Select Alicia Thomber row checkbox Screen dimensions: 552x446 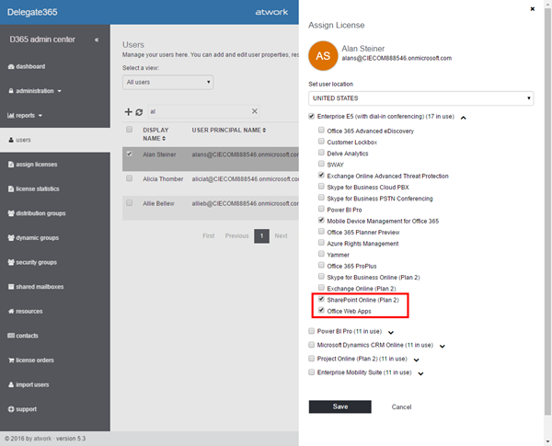[x=129, y=178]
